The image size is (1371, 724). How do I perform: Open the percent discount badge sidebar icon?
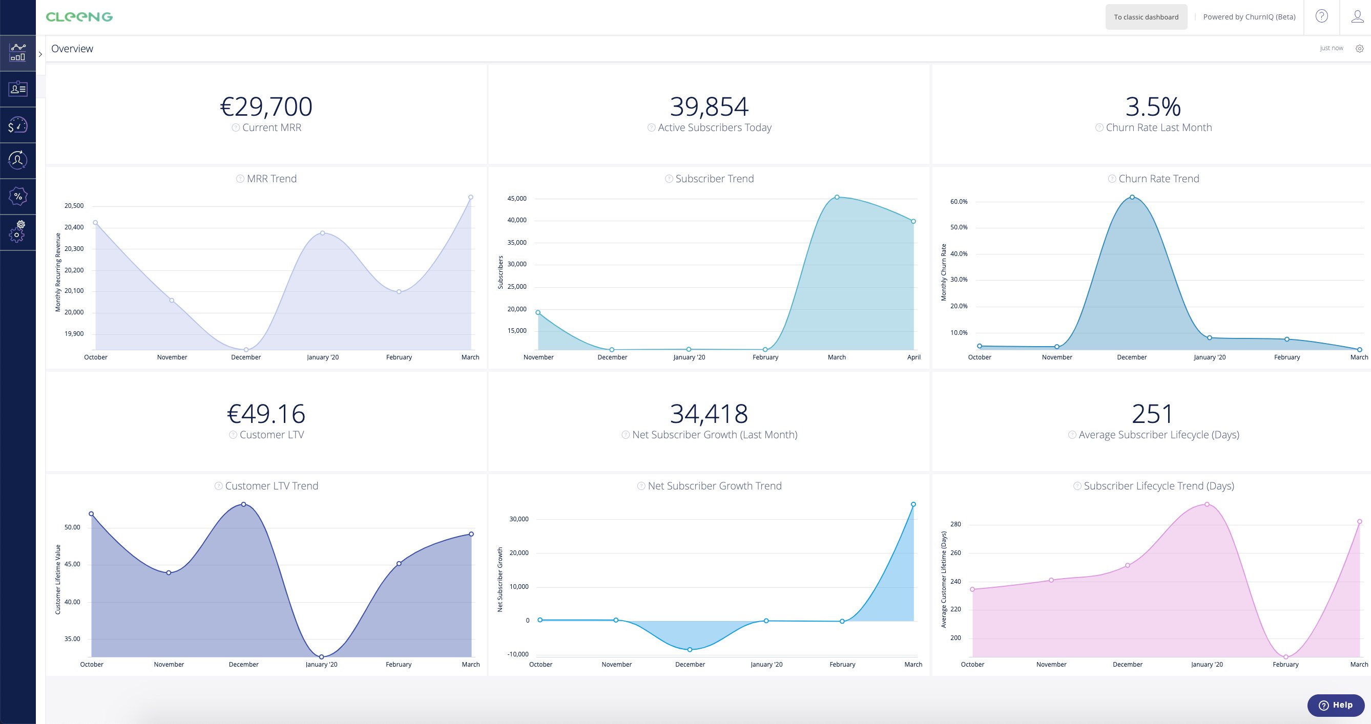tap(17, 196)
